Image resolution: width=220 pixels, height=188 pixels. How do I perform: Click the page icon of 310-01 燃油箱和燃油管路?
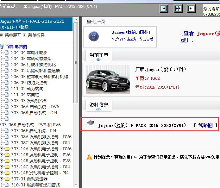point(6,185)
